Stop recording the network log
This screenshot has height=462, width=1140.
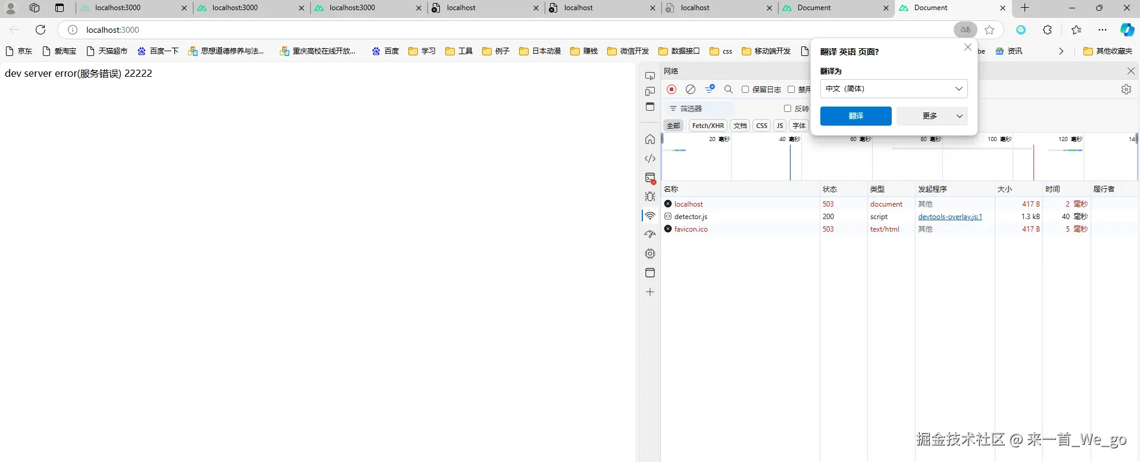coord(671,89)
